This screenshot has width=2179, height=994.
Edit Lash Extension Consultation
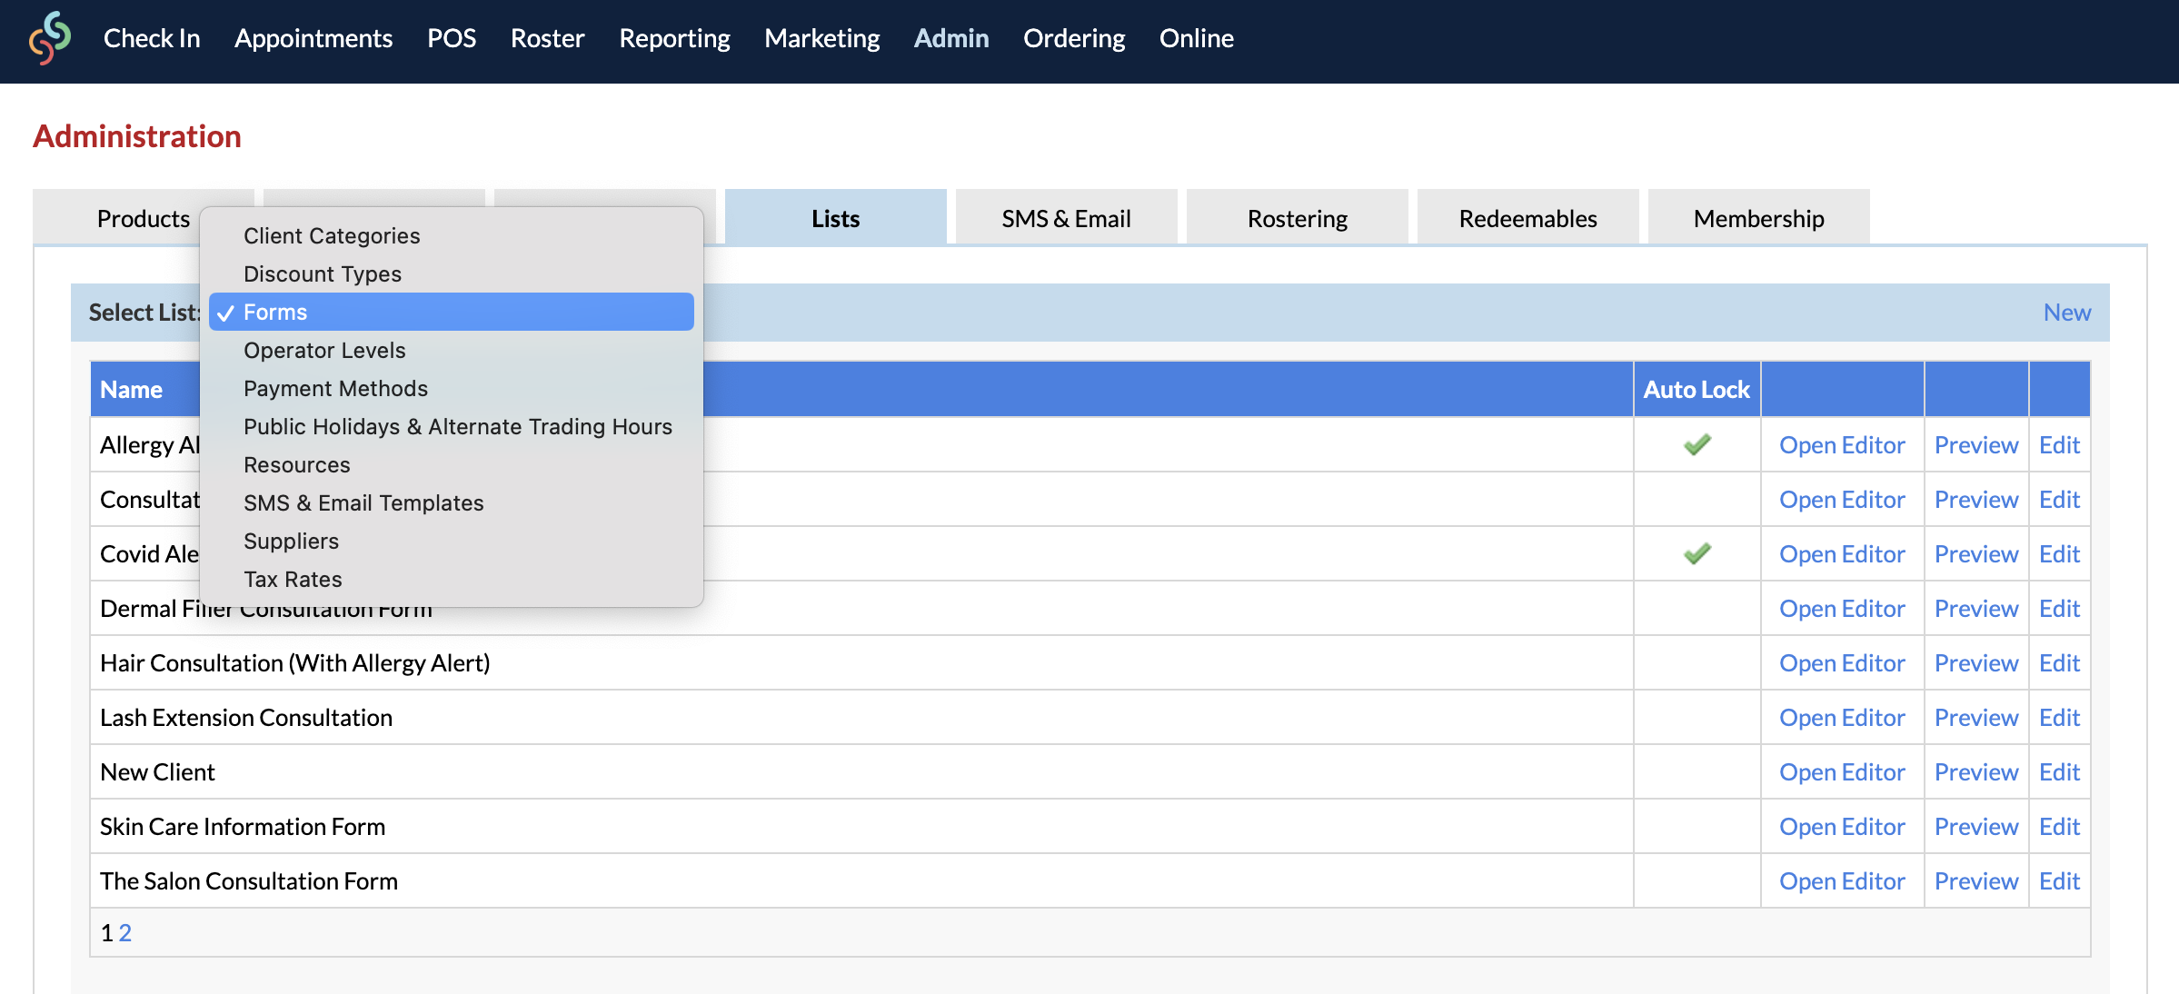click(x=2059, y=717)
